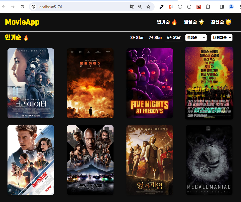Screen dimensions: 241x202
Task: Click the MovieApp logo
Action: (x=22, y=22)
